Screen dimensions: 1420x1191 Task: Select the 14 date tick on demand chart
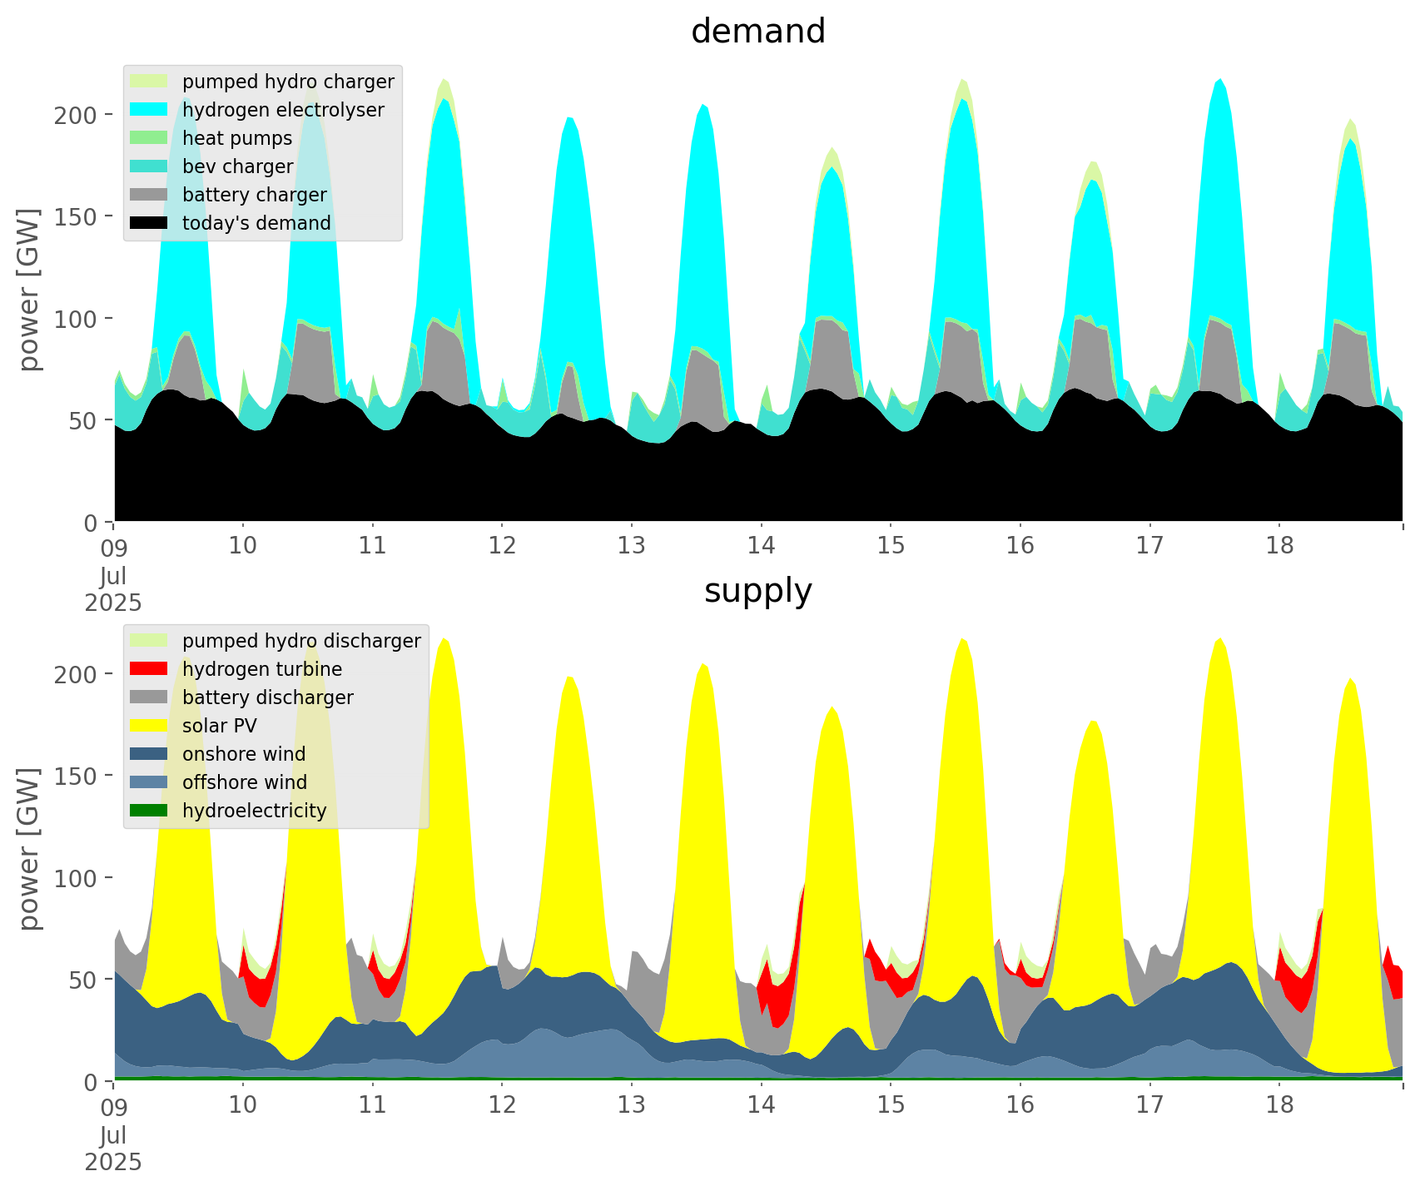click(761, 546)
